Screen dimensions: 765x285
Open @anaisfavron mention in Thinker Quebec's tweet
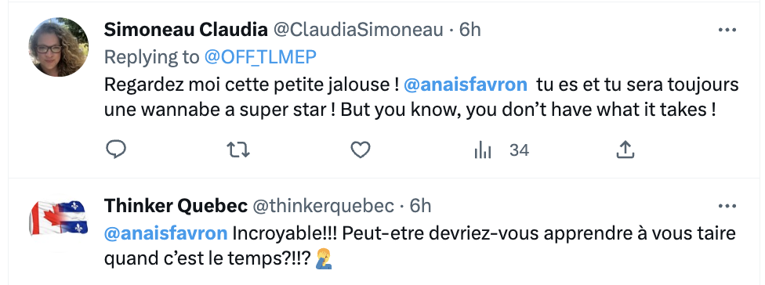166,233
